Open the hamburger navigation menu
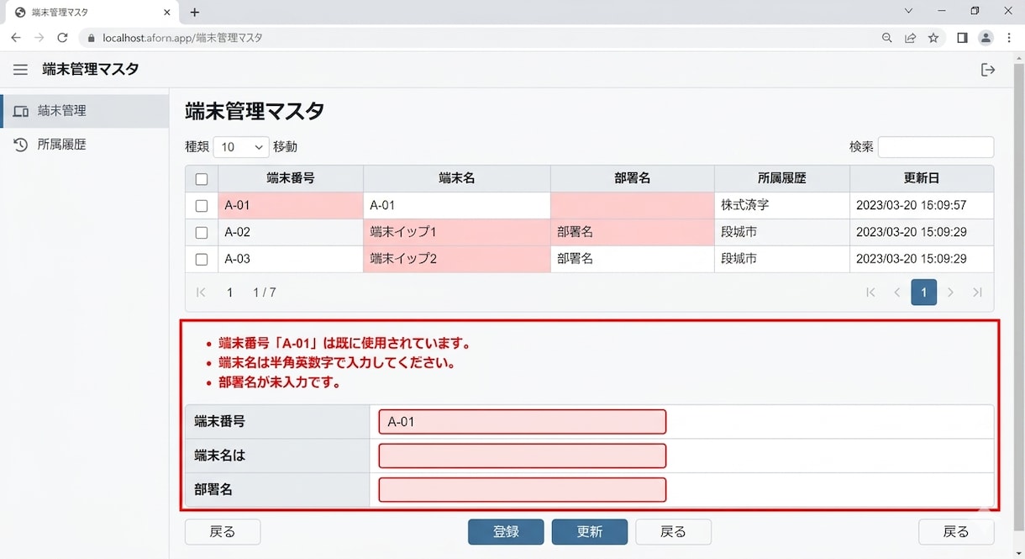Image resolution: width=1025 pixels, height=559 pixels. pyautogui.click(x=20, y=70)
